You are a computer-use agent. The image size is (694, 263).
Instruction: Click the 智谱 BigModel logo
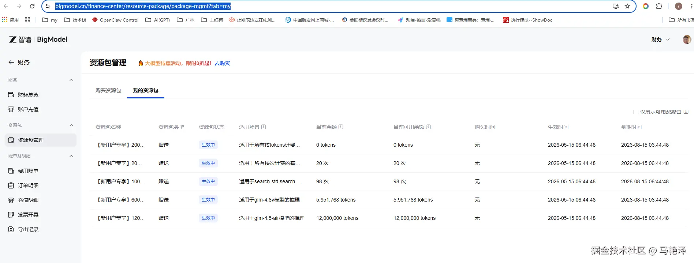pyautogui.click(x=38, y=40)
